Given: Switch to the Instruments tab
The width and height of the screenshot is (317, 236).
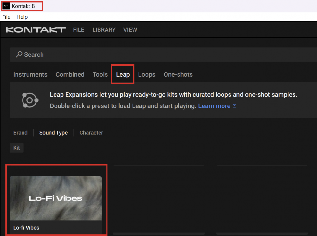Looking at the screenshot, I should [x=30, y=74].
